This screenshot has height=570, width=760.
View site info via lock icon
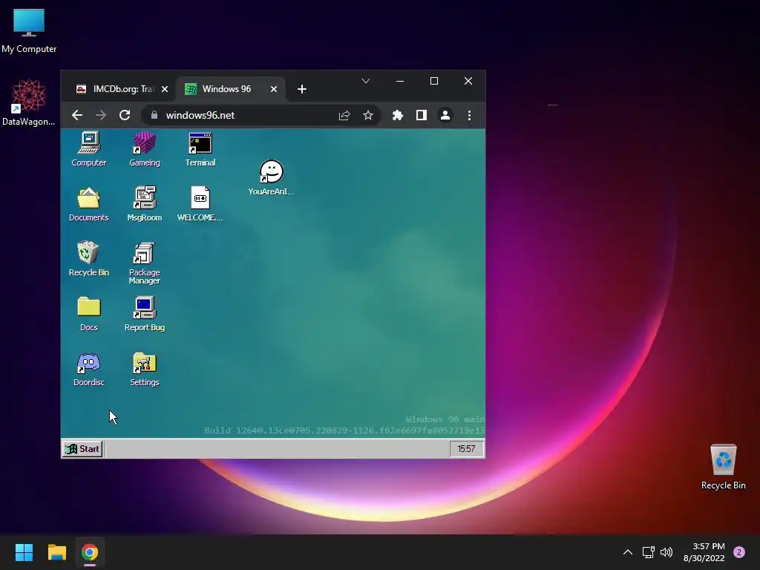pyautogui.click(x=154, y=115)
